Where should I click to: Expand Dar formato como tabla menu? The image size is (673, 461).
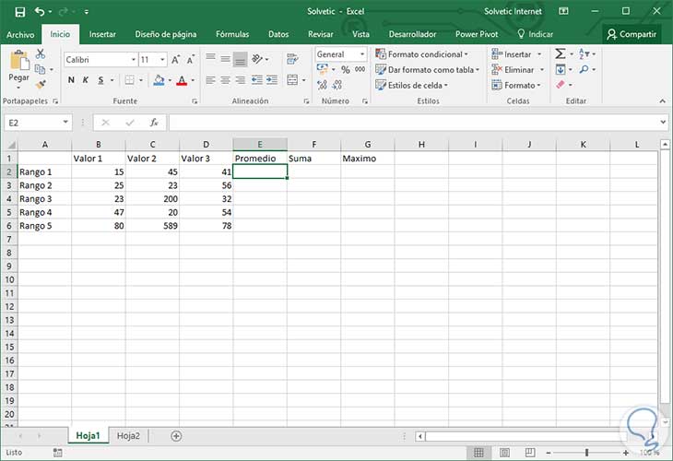pos(427,69)
